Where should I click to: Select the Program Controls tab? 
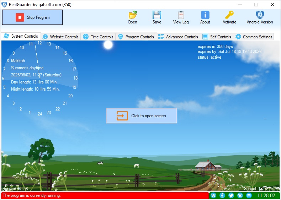136,37
